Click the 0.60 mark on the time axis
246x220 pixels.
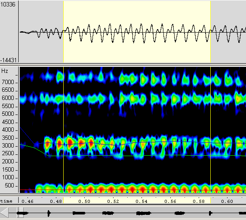coord(227,201)
